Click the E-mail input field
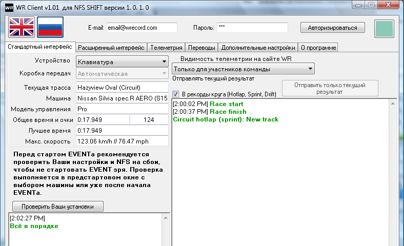This screenshot has height=246, width=404. [141, 28]
